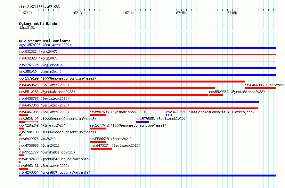Click the DGV Structural Variants track title
This screenshot has width=285, height=188.
45,41
